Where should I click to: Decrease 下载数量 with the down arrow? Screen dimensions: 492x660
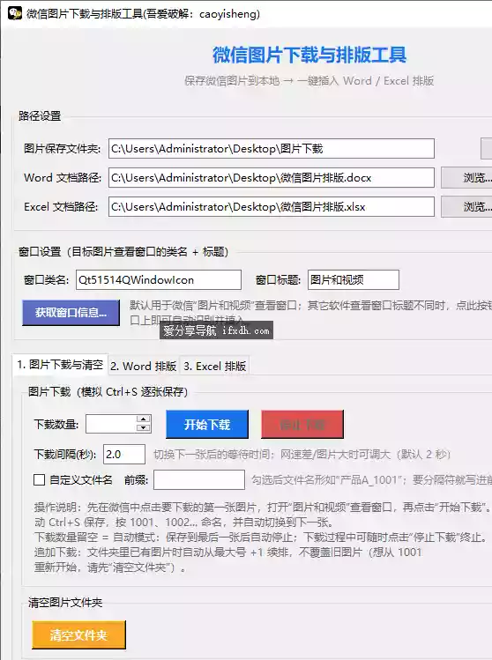pyautogui.click(x=144, y=428)
